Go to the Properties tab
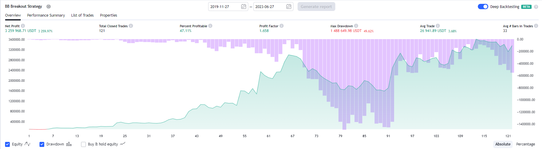This screenshot has height=149, width=542. click(x=108, y=15)
